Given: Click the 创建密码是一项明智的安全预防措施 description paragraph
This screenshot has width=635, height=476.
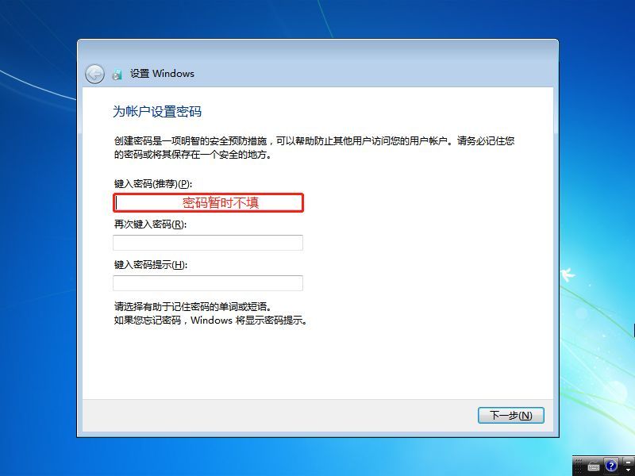Looking at the screenshot, I should 314,148.
